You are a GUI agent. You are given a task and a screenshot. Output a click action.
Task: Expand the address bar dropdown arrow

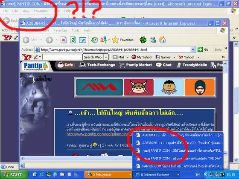point(192,49)
